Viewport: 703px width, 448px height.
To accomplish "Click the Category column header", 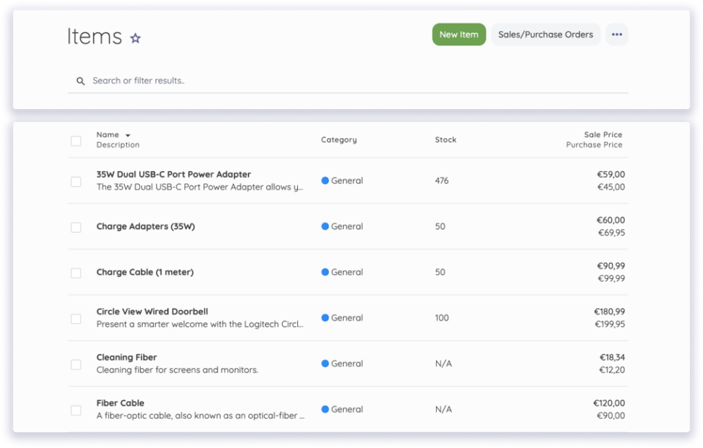I will 339,139.
